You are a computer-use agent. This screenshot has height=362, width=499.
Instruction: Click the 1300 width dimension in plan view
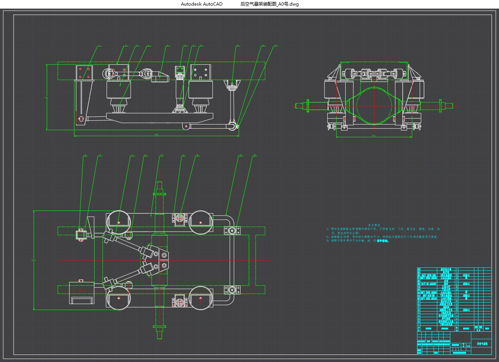coord(33,260)
